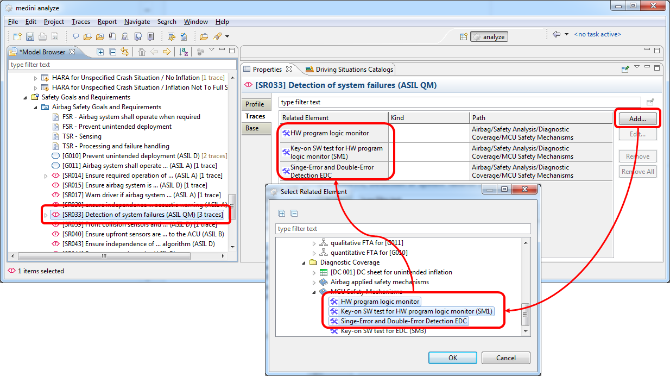670x376 pixels.
Task: Focus Model Browser filter text field
Action: coord(123,65)
